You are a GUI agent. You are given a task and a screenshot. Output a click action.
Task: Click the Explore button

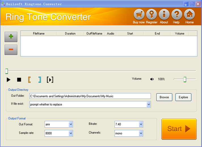[x=183, y=97]
